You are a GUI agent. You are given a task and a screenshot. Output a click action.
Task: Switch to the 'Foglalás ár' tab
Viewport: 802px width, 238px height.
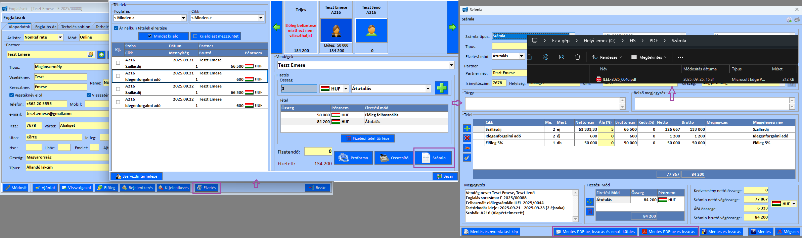(x=45, y=27)
